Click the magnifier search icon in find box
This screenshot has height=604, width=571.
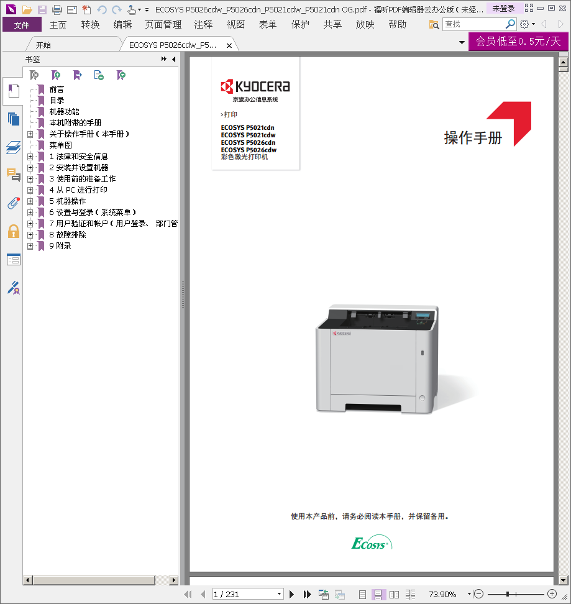510,24
